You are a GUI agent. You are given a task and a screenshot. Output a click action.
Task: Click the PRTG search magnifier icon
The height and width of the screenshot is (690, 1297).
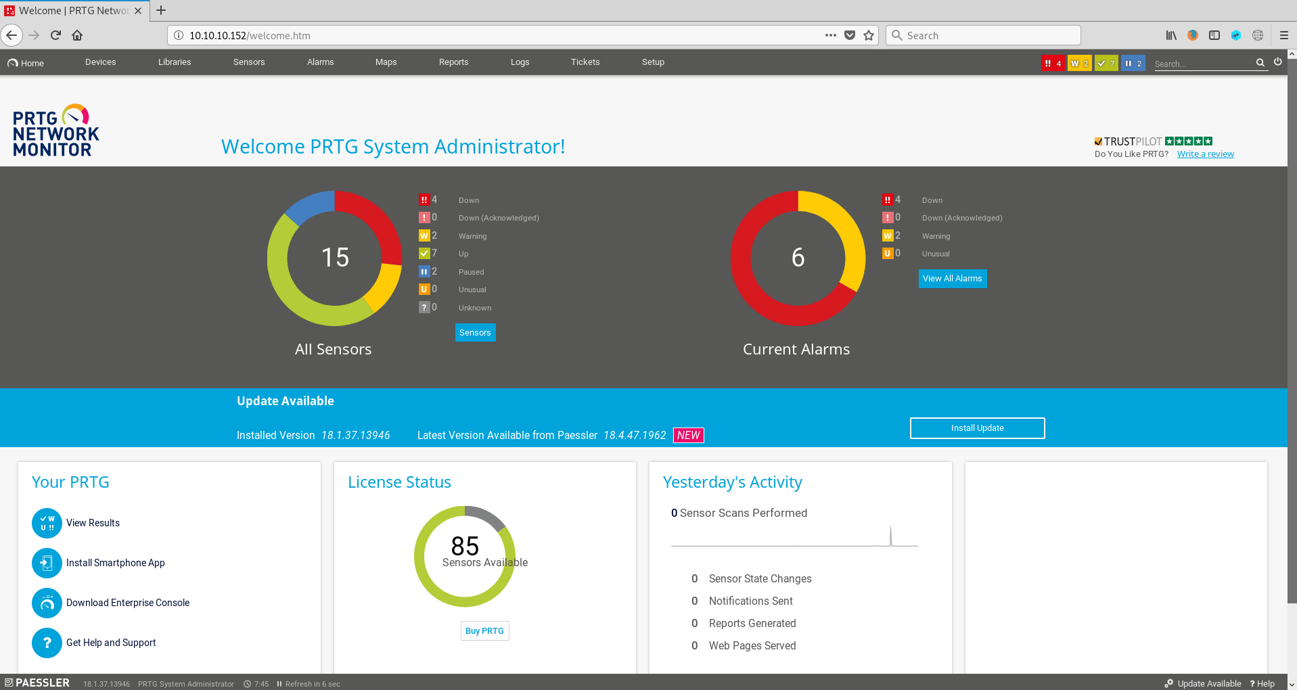[1260, 62]
